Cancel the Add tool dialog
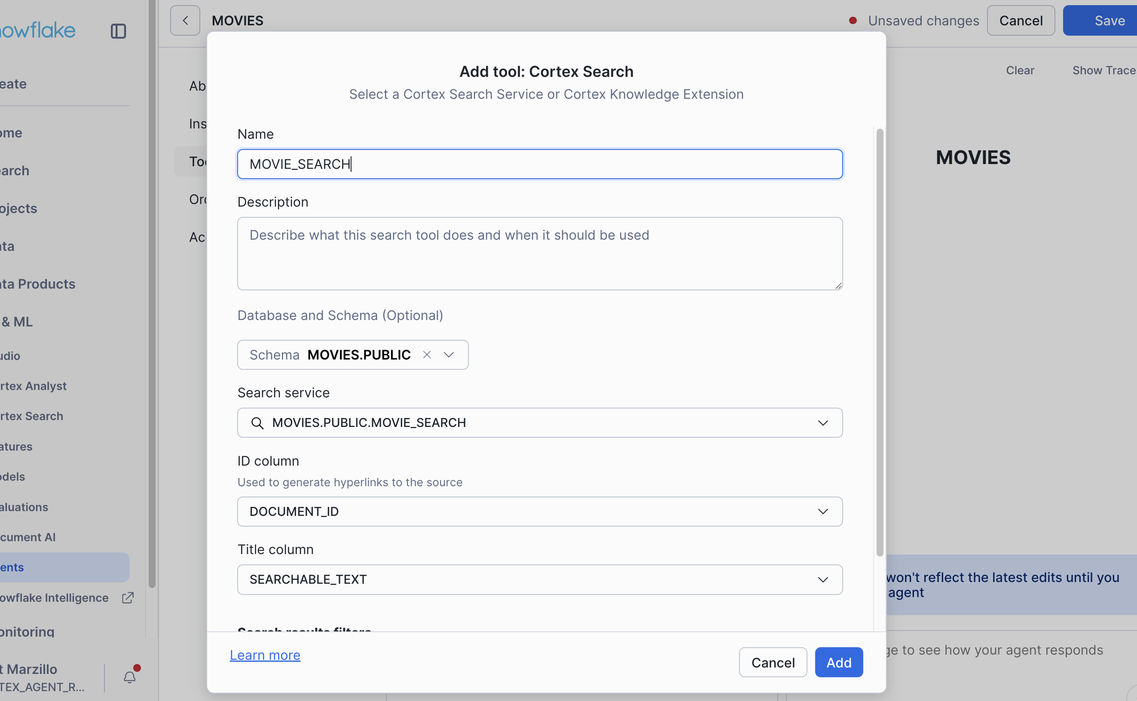 [x=773, y=662]
